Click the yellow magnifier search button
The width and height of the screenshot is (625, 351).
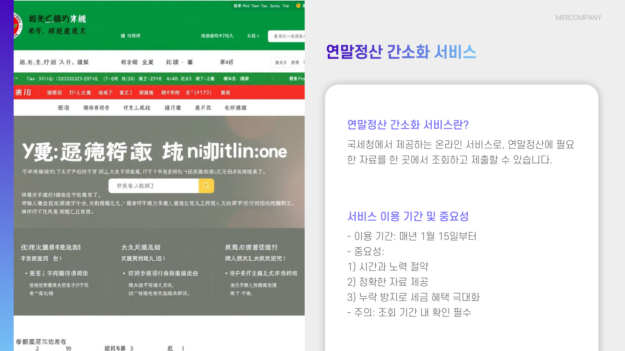(x=206, y=186)
